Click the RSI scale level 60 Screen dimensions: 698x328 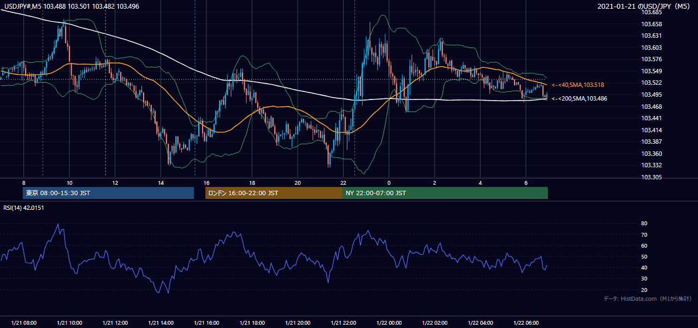click(x=644, y=245)
